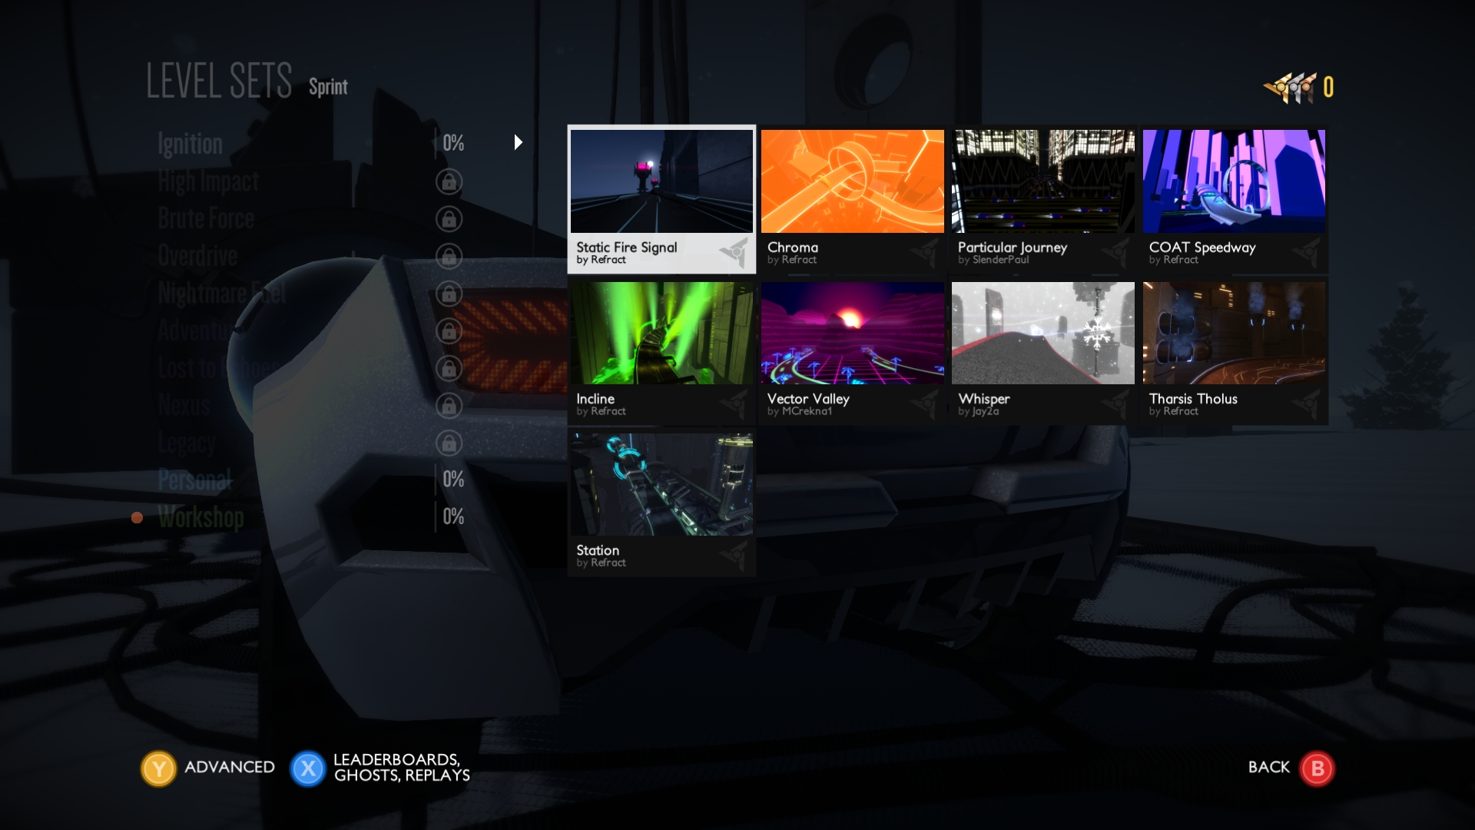
Task: Choose the COAT Speedway level
Action: 1233,181
